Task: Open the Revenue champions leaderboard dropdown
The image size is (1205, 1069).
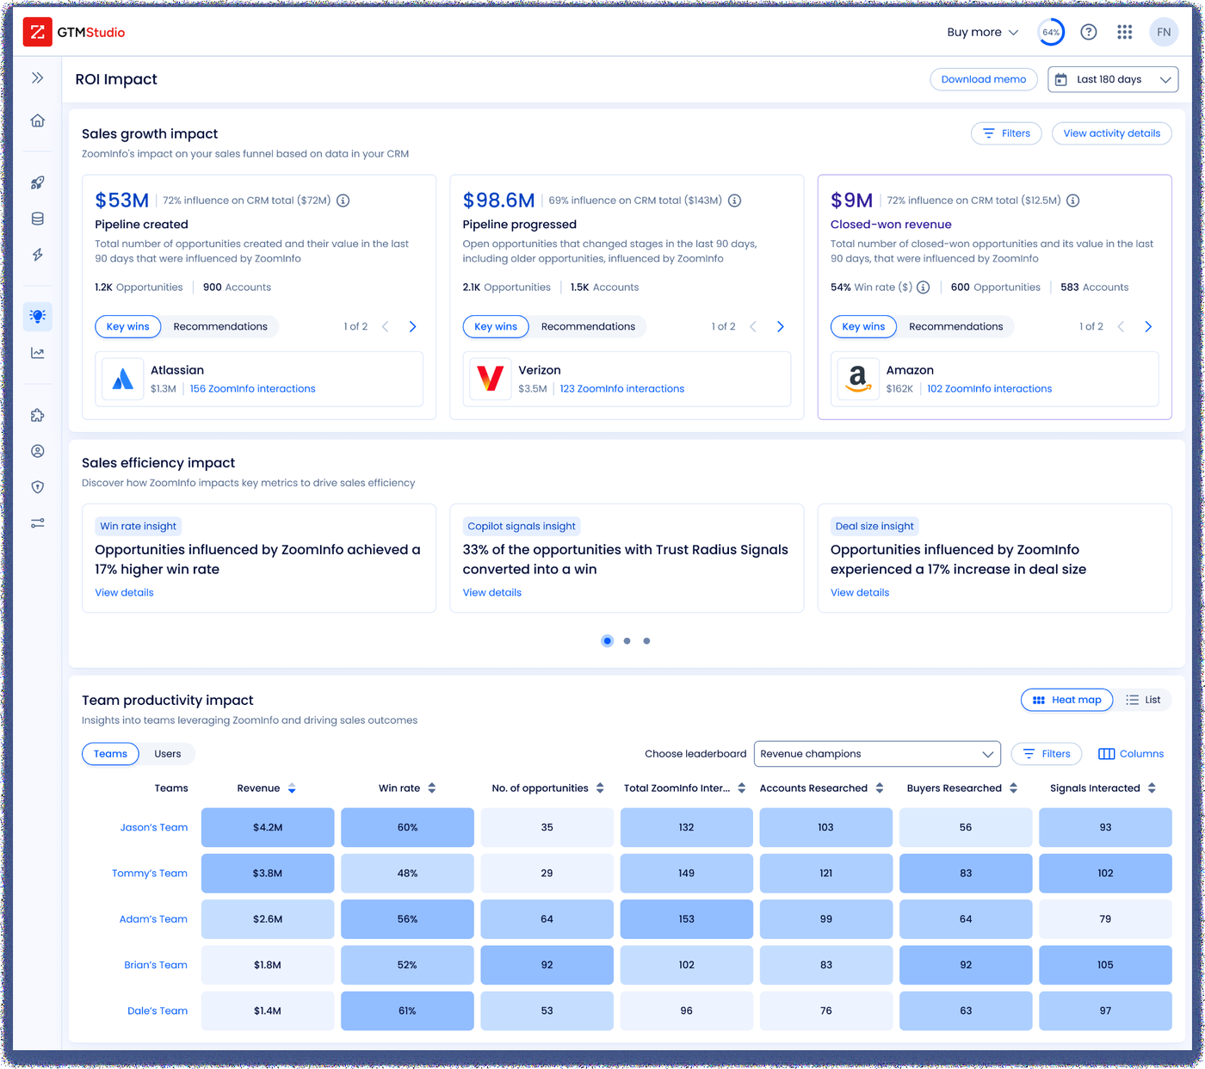Action: (877, 754)
